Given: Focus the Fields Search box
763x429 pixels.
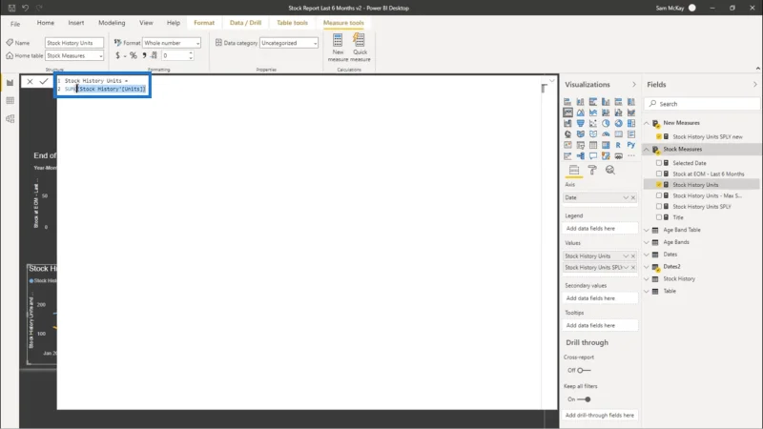Looking at the screenshot, I should point(702,104).
